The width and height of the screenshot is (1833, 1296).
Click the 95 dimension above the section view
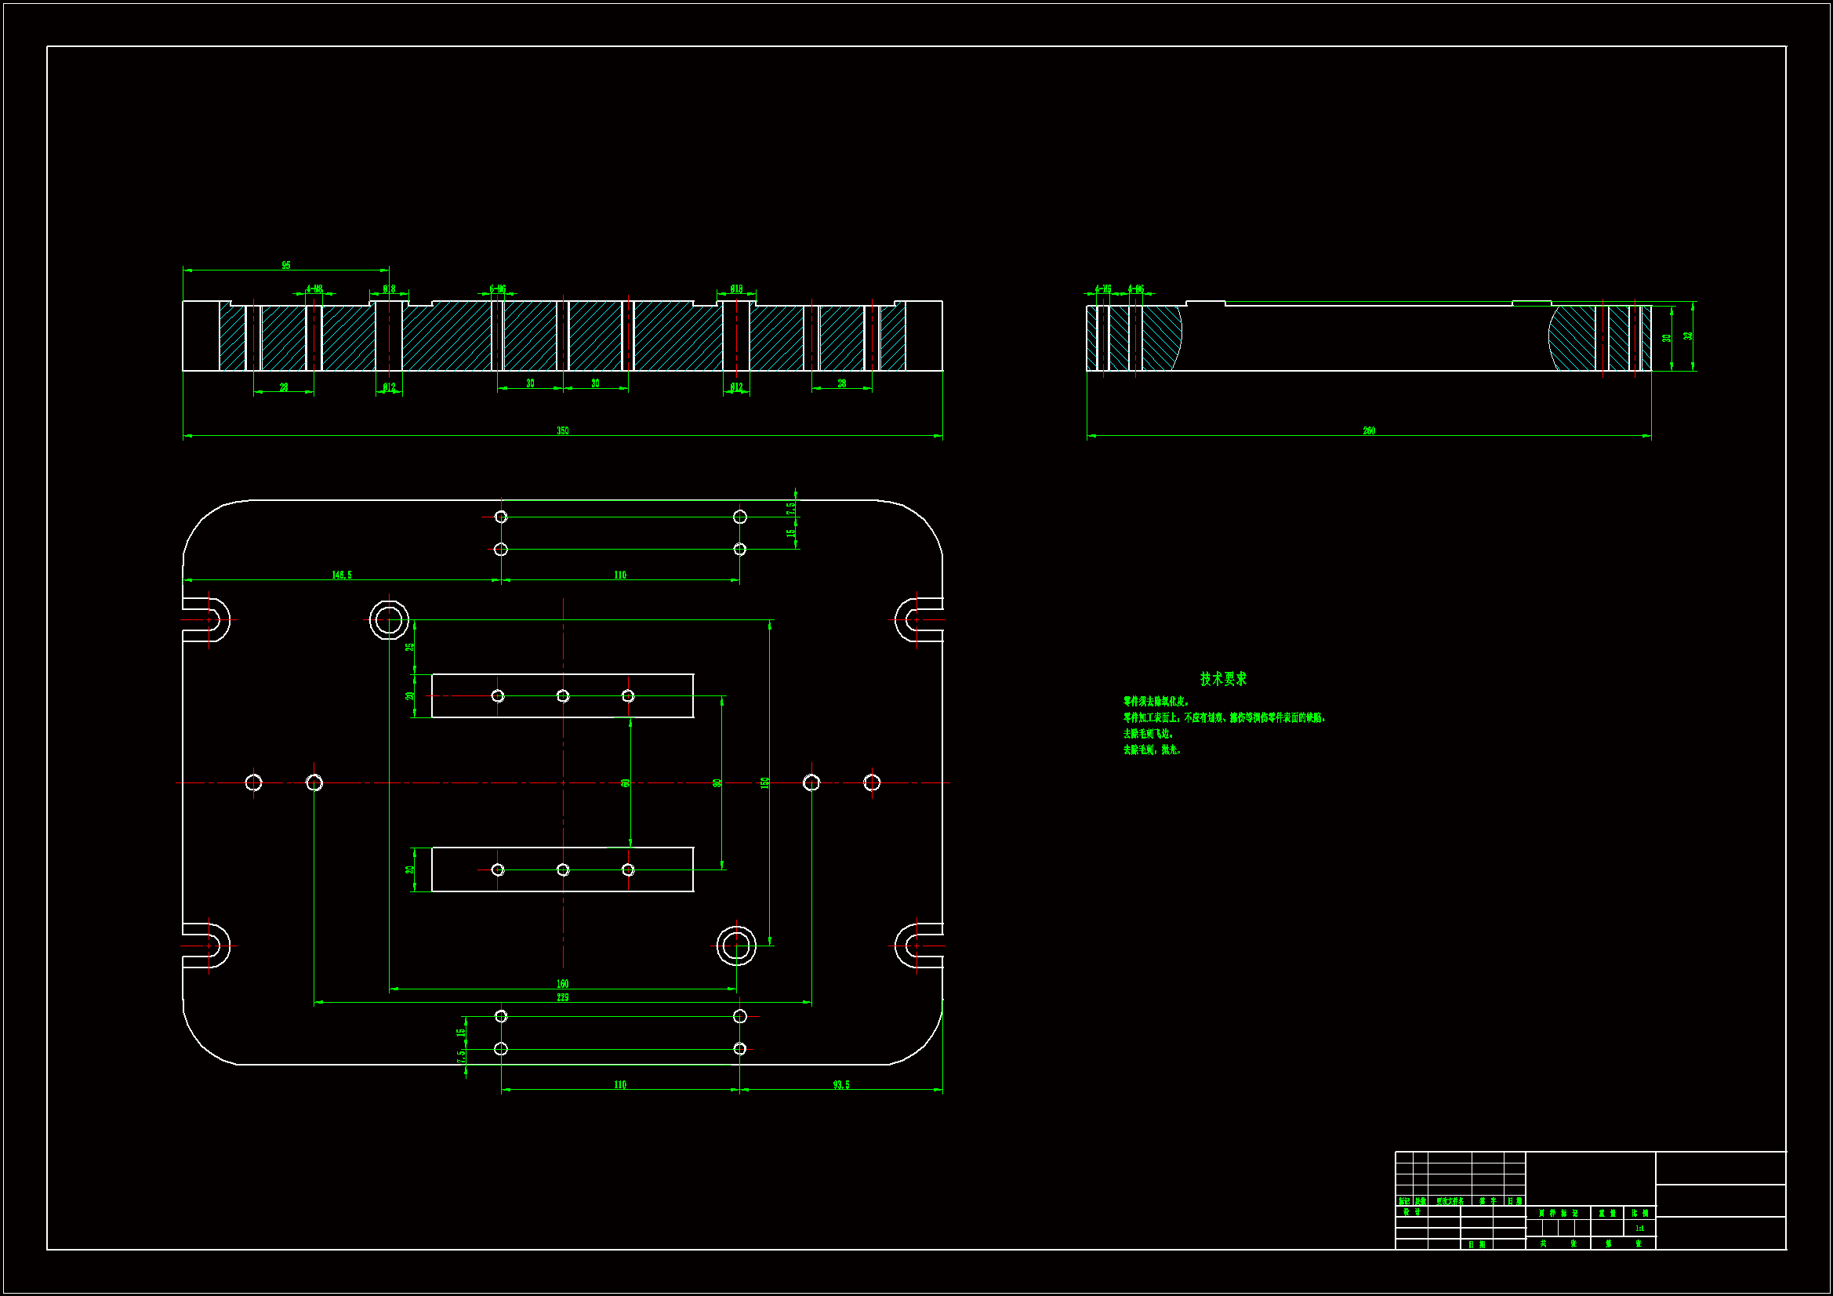(x=286, y=265)
